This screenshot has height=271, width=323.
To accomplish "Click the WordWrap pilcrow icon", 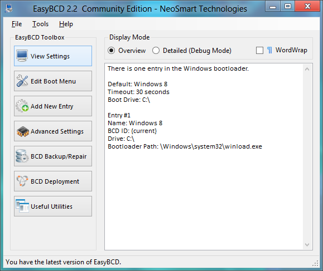I will coord(269,50).
